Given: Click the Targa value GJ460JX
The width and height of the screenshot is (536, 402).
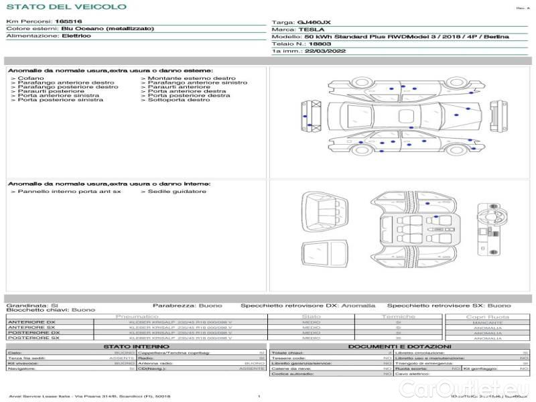Looking at the screenshot, I should coord(318,22).
